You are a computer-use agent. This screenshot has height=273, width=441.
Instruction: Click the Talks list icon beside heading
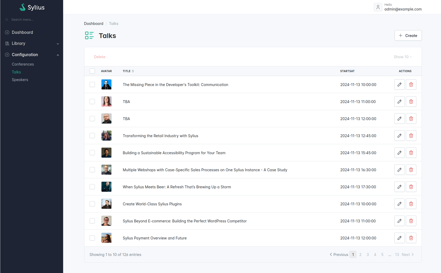[x=89, y=35]
